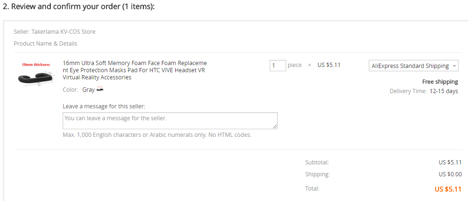Click the Color: Gray label
Image resolution: width=468 pixels, height=201 pixels.
[x=78, y=90]
